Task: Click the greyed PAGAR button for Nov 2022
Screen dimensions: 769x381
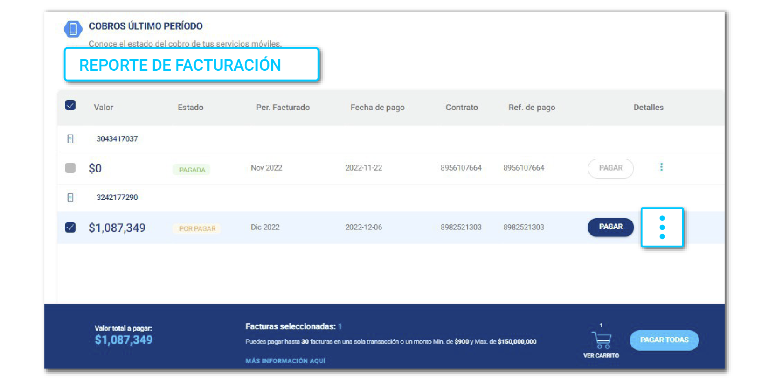Action: coord(610,168)
